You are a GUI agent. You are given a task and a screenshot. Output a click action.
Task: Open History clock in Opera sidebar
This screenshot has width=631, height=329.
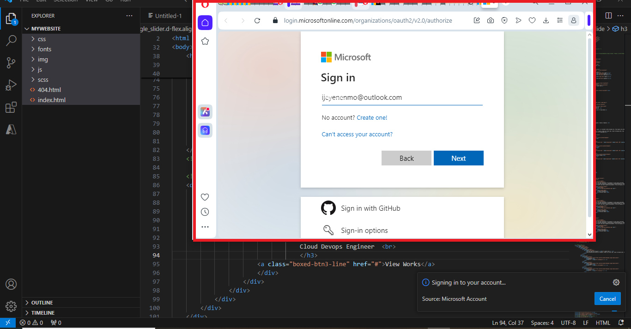[205, 212]
